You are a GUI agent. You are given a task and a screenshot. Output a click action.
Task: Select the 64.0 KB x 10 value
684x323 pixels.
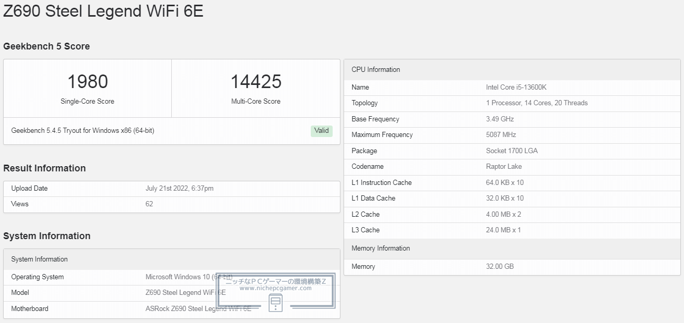click(x=505, y=183)
